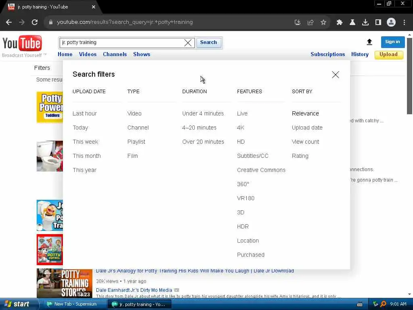Enable the Subtitles/CC filter

tap(252, 156)
